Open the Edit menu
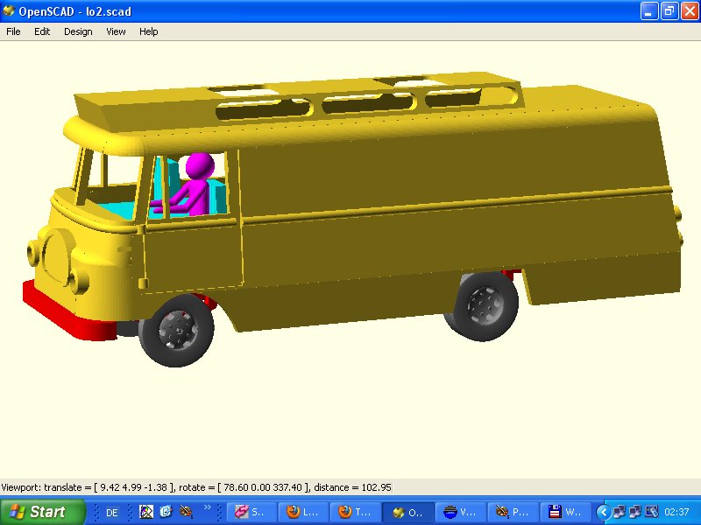This screenshot has width=701, height=525. click(42, 31)
